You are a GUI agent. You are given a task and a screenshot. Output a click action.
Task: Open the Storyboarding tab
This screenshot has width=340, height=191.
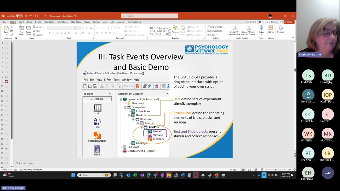click(x=134, y=22)
